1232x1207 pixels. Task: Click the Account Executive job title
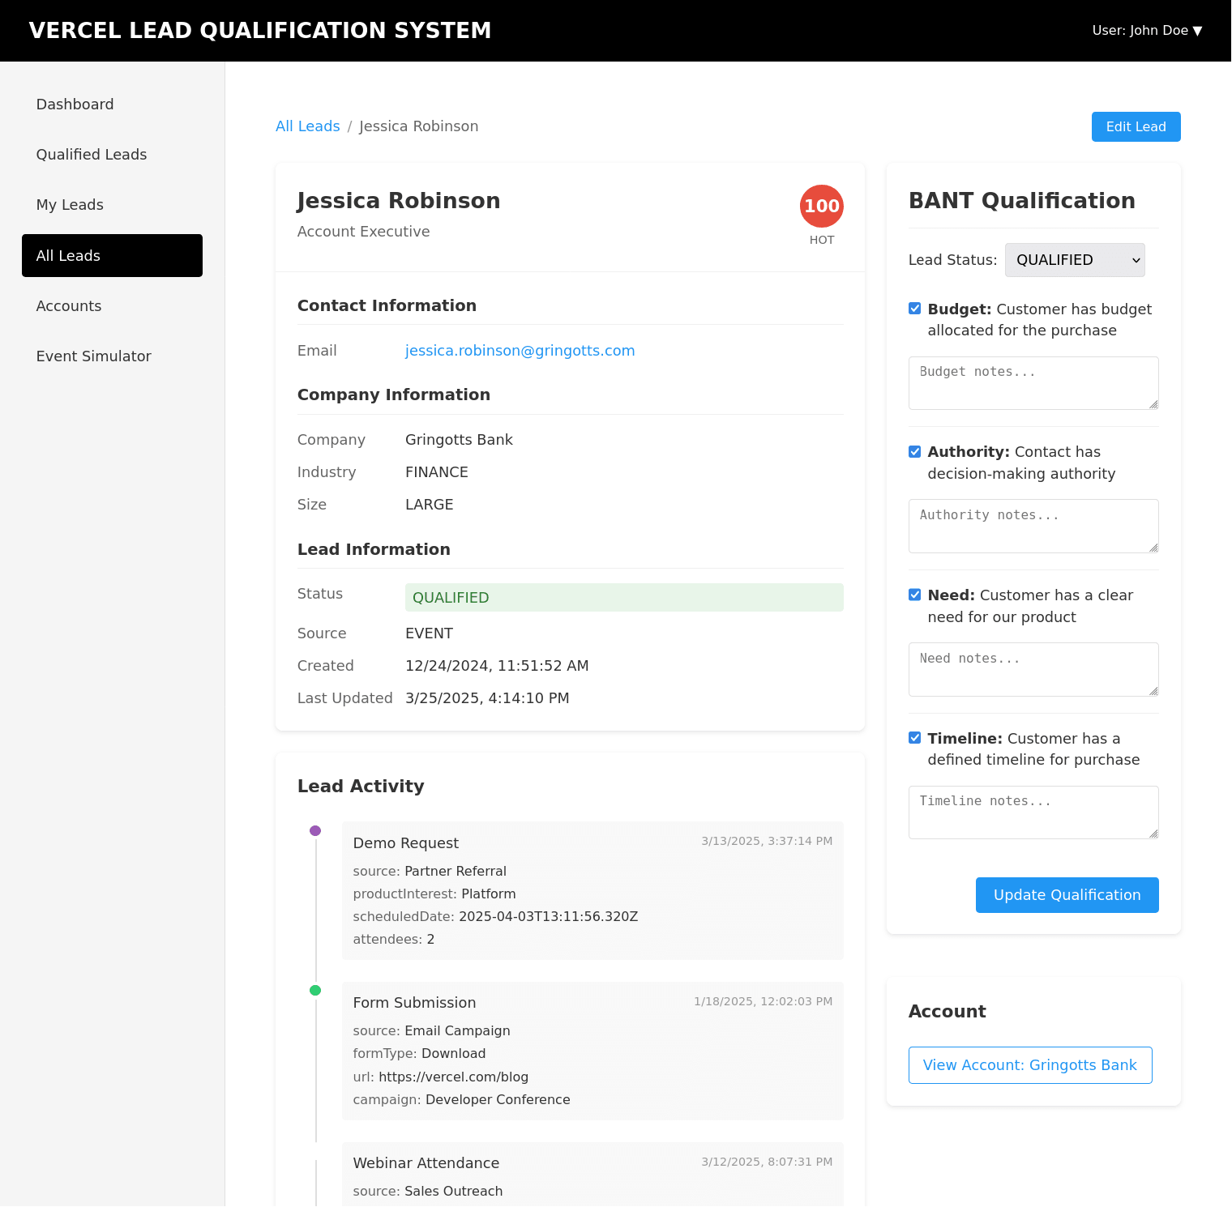point(363,232)
